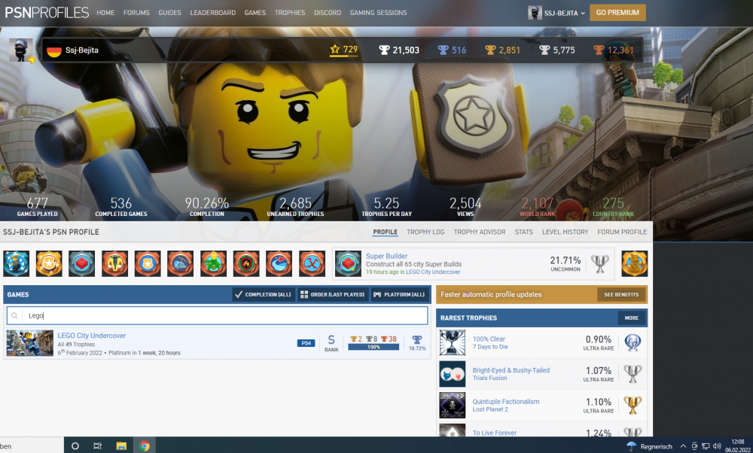Click the GO PREMIUM button
The height and width of the screenshot is (453, 753).
[617, 12]
